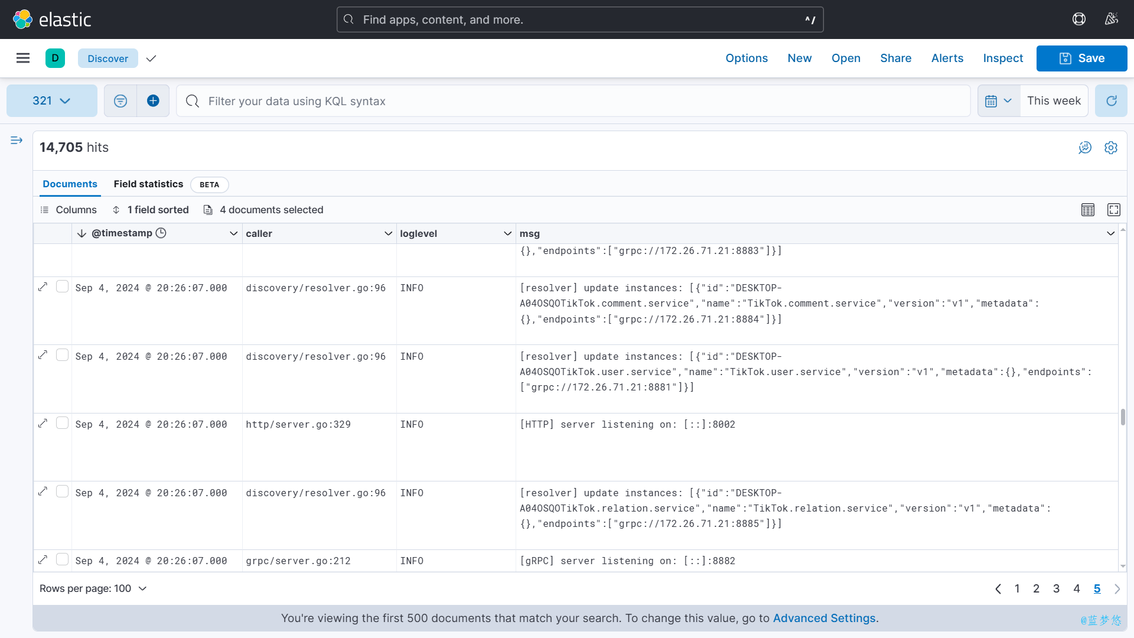Open a saved search
1134x638 pixels.
pos(846,58)
